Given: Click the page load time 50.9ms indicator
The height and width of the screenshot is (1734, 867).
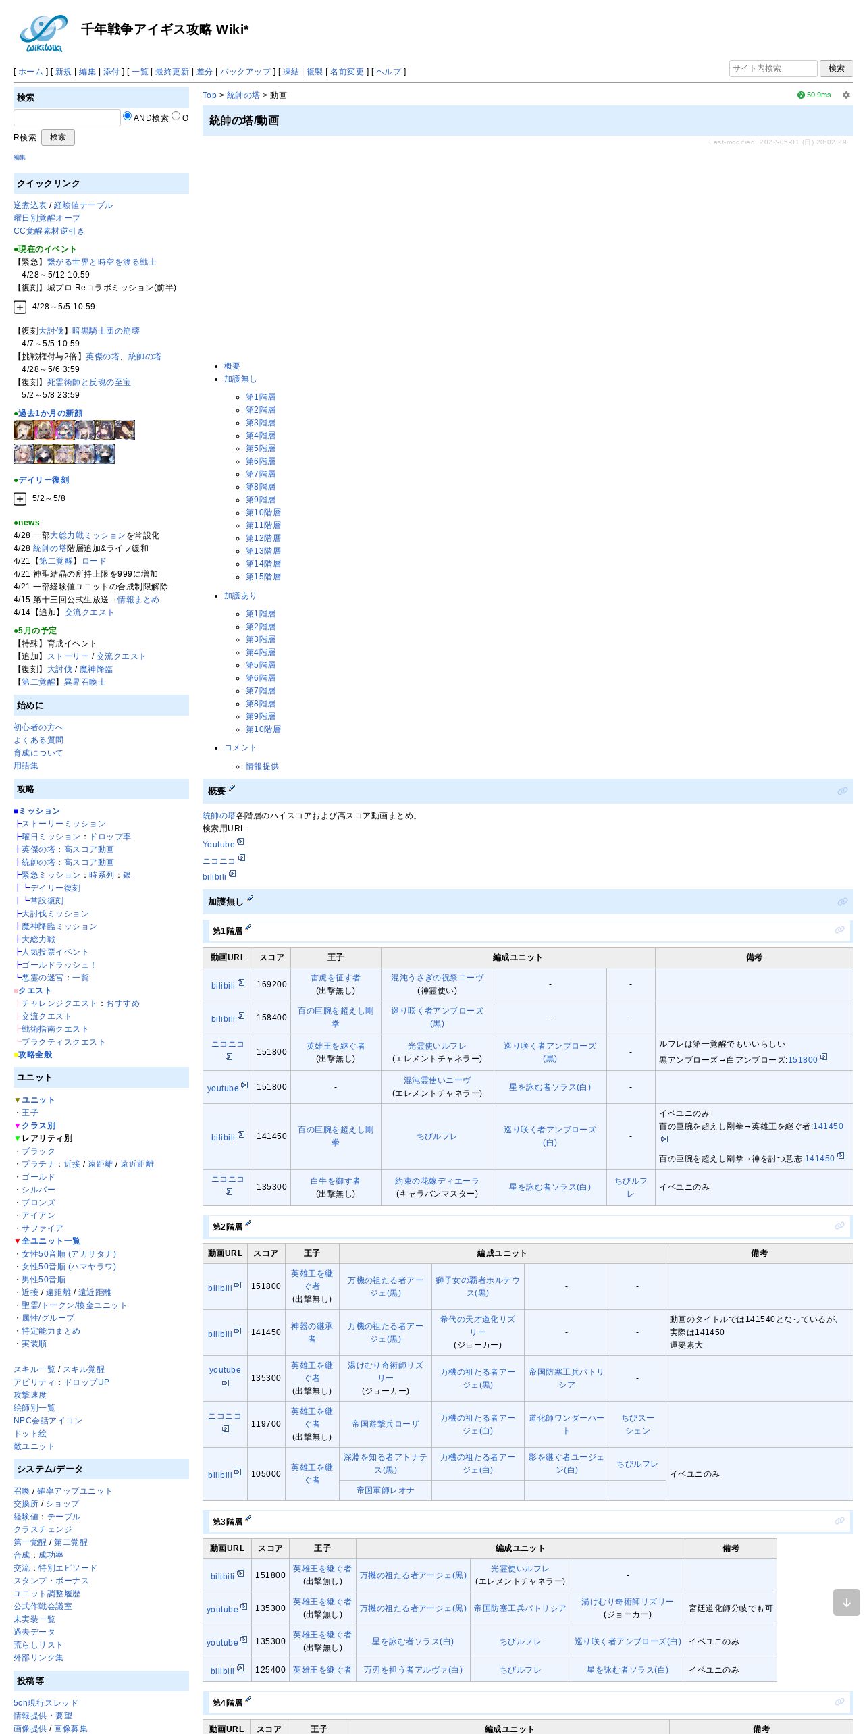Looking at the screenshot, I should point(814,95).
